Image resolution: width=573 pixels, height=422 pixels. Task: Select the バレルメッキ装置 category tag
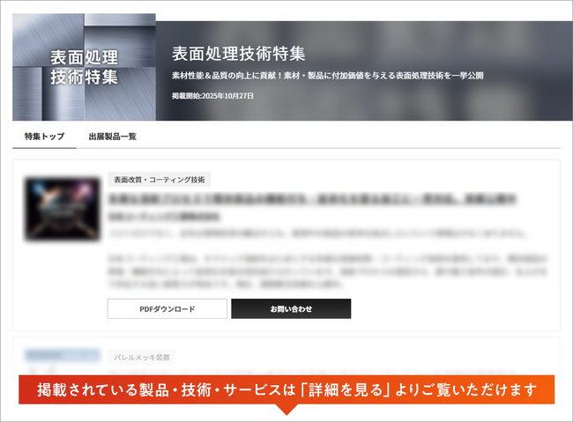[143, 358]
